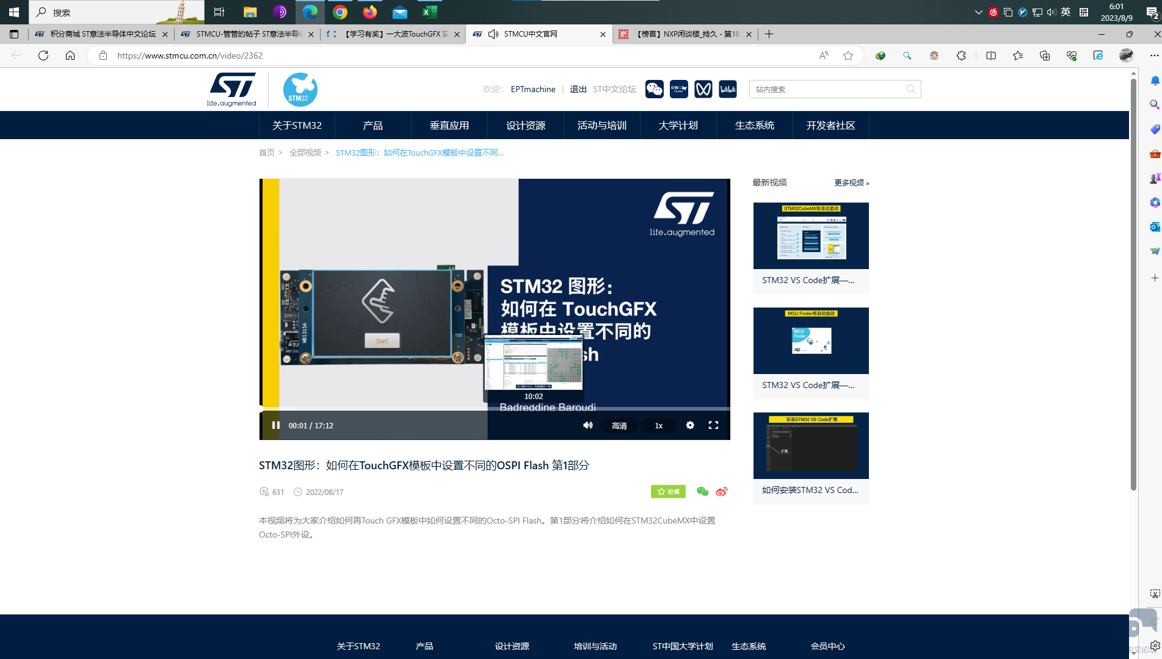Open the Bilibili icon in the site header

tap(728, 89)
